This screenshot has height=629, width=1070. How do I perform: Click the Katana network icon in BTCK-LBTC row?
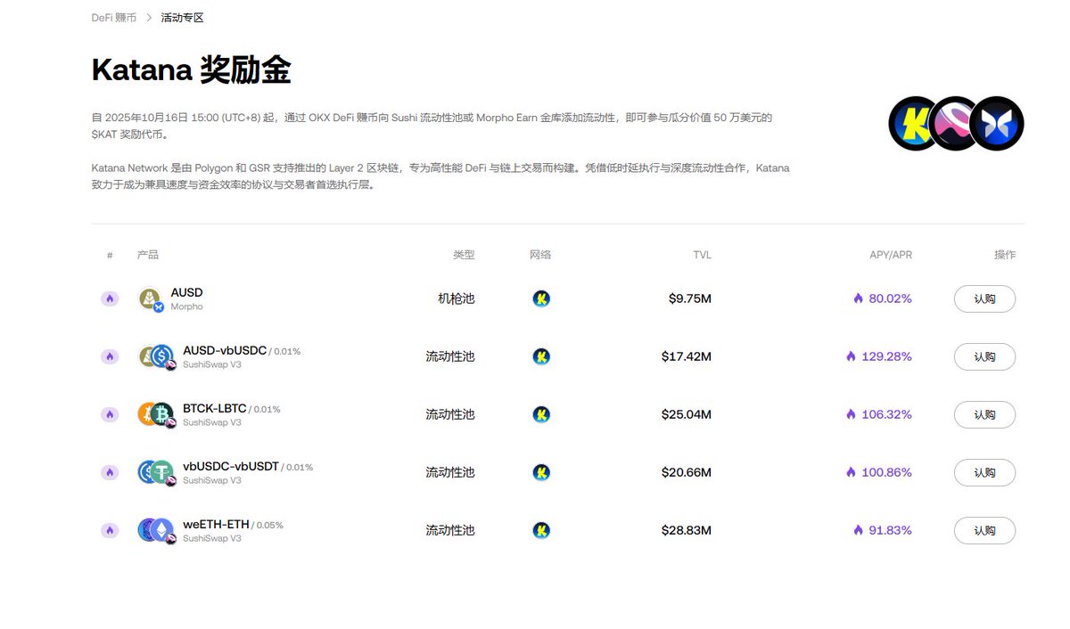coord(540,414)
